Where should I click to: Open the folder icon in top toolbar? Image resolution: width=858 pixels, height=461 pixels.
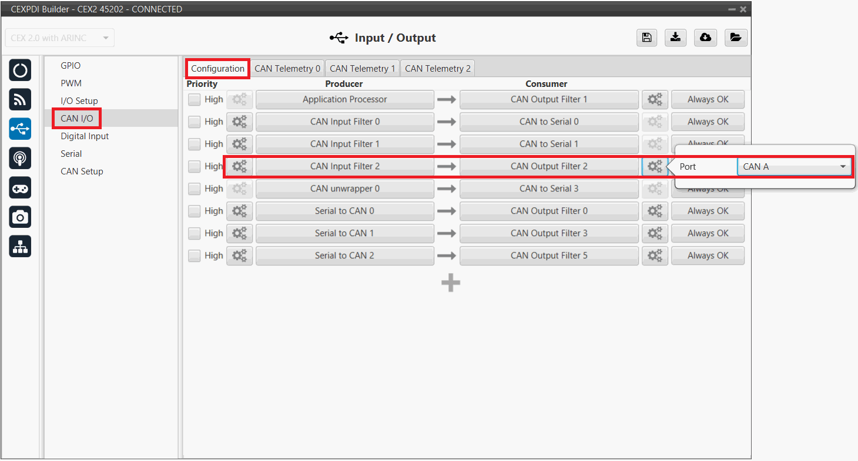click(x=735, y=38)
